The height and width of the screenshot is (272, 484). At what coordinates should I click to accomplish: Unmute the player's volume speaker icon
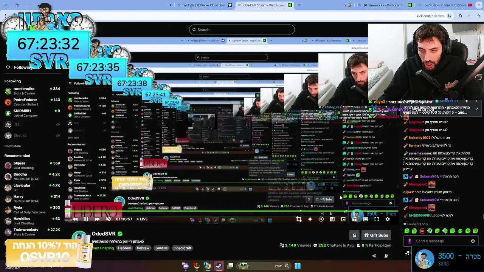pos(108,219)
